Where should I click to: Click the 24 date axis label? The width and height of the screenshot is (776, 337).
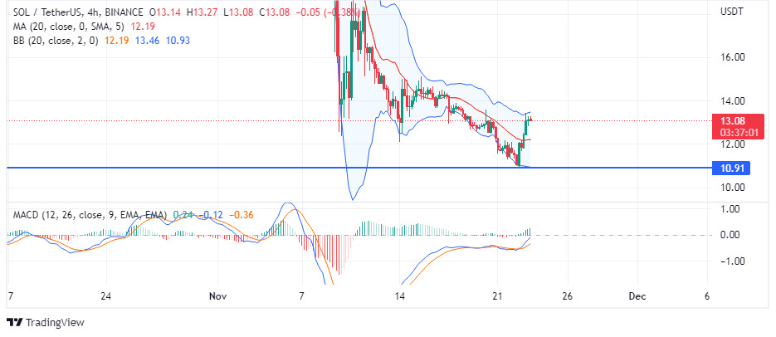point(105,296)
